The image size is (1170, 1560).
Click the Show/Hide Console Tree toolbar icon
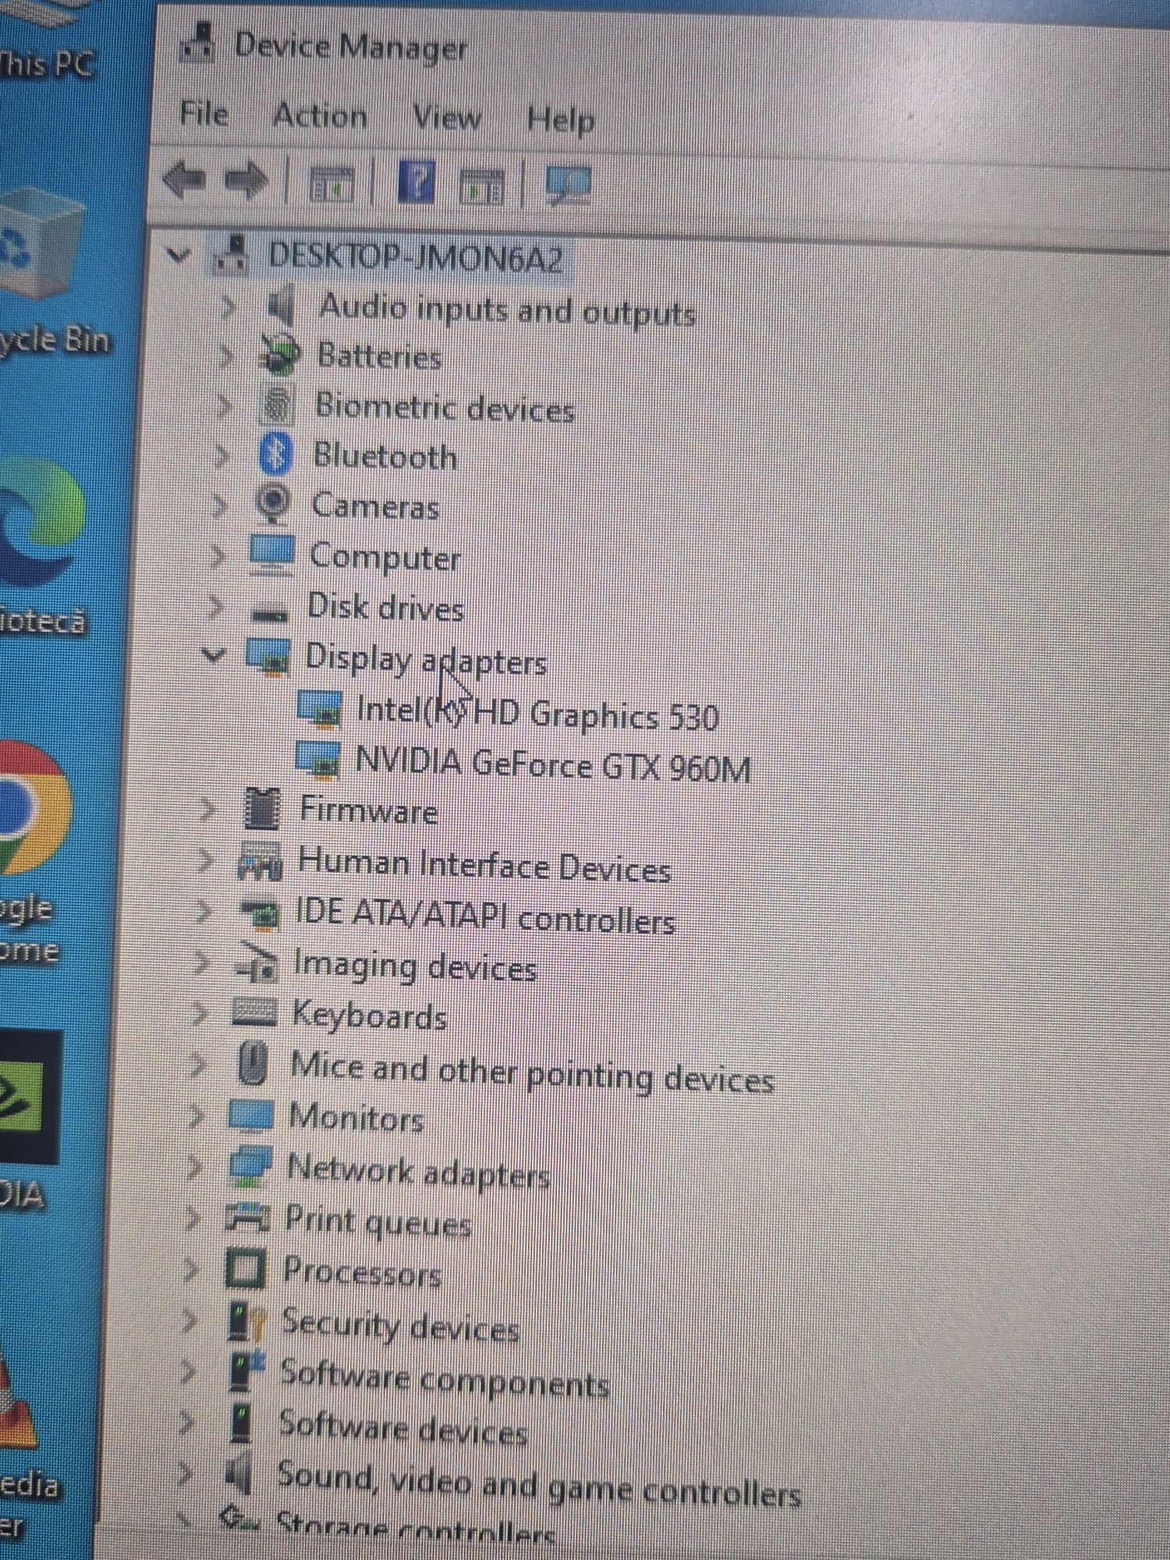tap(331, 185)
